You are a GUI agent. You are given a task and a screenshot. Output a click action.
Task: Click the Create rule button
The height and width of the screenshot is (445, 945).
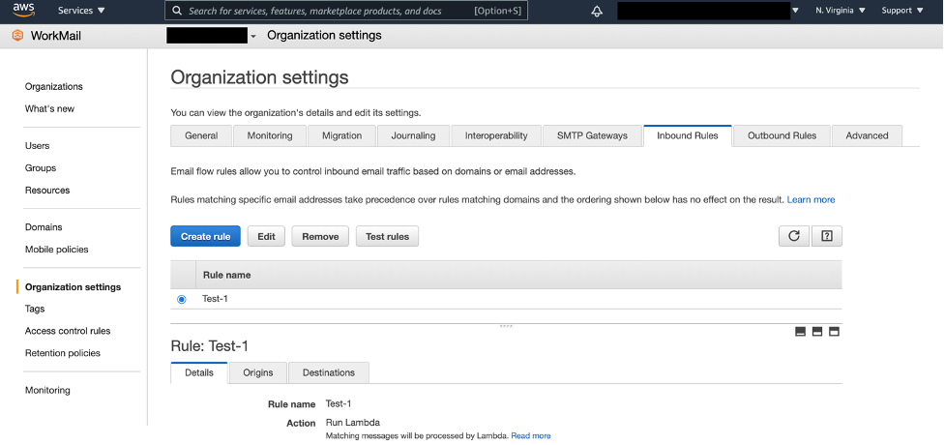(x=205, y=236)
